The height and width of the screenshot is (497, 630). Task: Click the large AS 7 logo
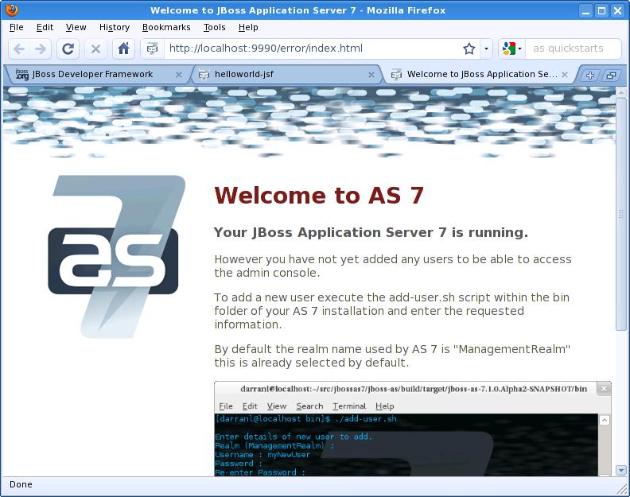click(116, 257)
